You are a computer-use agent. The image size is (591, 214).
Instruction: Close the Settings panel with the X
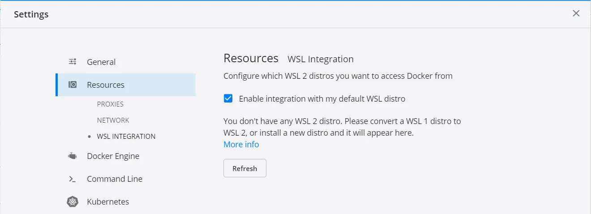(576, 13)
